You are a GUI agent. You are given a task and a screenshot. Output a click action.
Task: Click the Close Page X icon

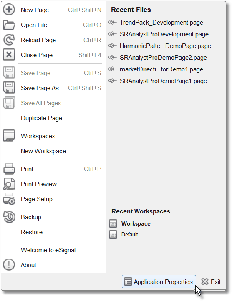click(x=9, y=55)
